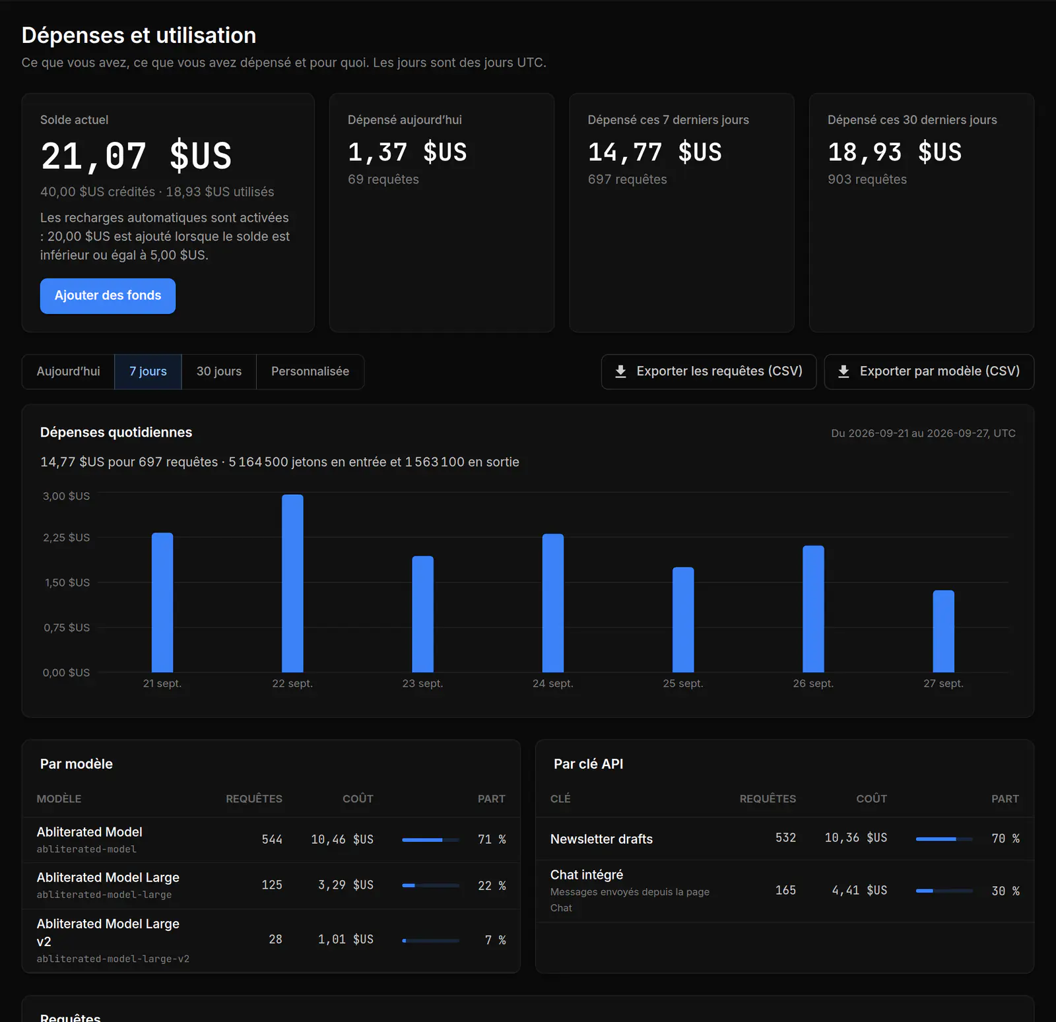The width and height of the screenshot is (1056, 1022).
Task: Click the 903 requêtes text
Action: pos(867,179)
